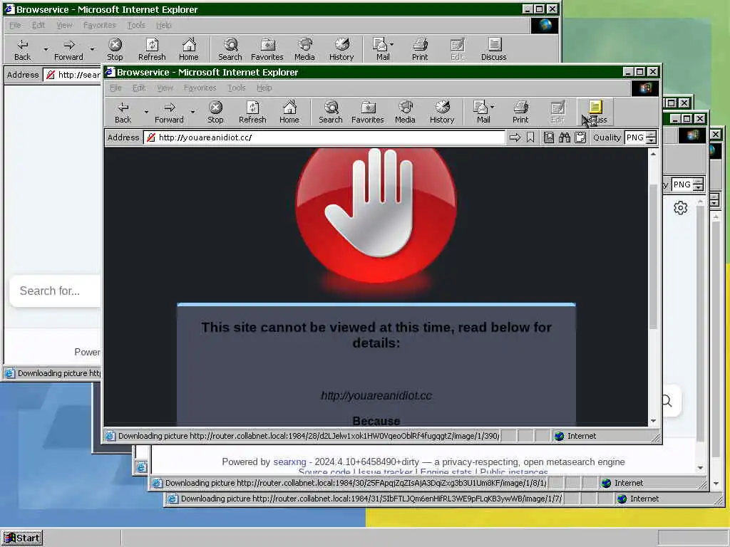Click scroll-down arrow of front window scrollbar
This screenshot has height=547, width=730.
653,420
